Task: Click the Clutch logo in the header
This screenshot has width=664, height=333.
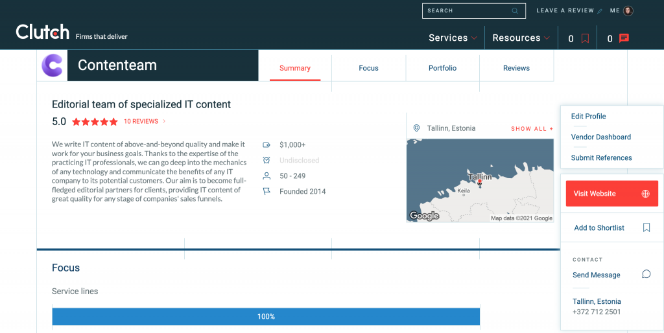Action: pos(42,32)
